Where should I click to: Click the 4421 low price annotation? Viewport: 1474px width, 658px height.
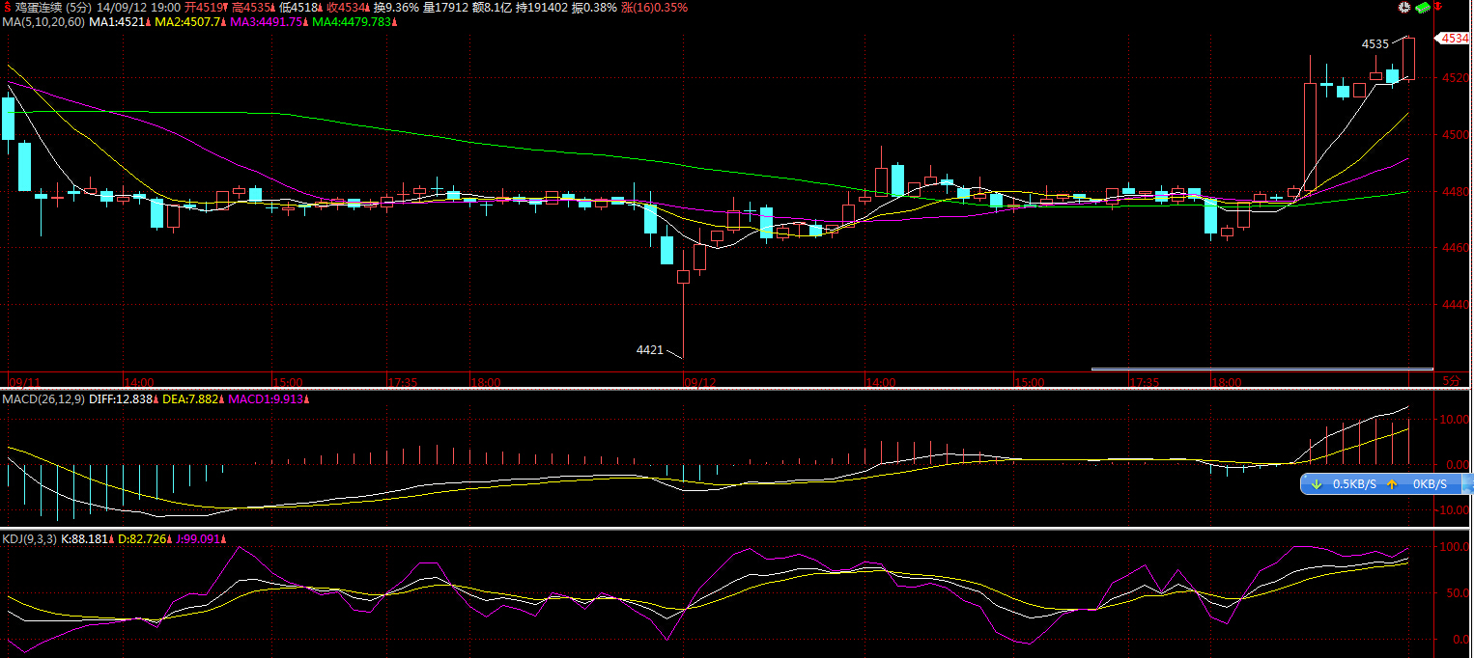click(649, 349)
